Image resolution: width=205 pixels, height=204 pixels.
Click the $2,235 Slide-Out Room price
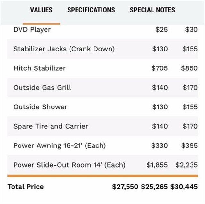(186, 165)
